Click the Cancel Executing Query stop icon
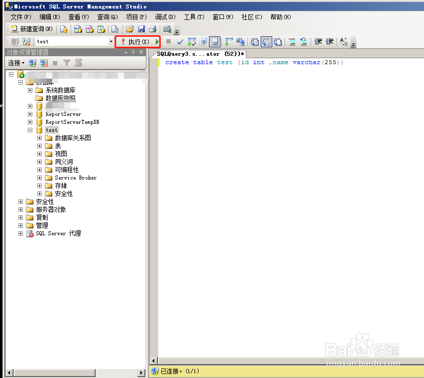The image size is (424, 378). (169, 41)
